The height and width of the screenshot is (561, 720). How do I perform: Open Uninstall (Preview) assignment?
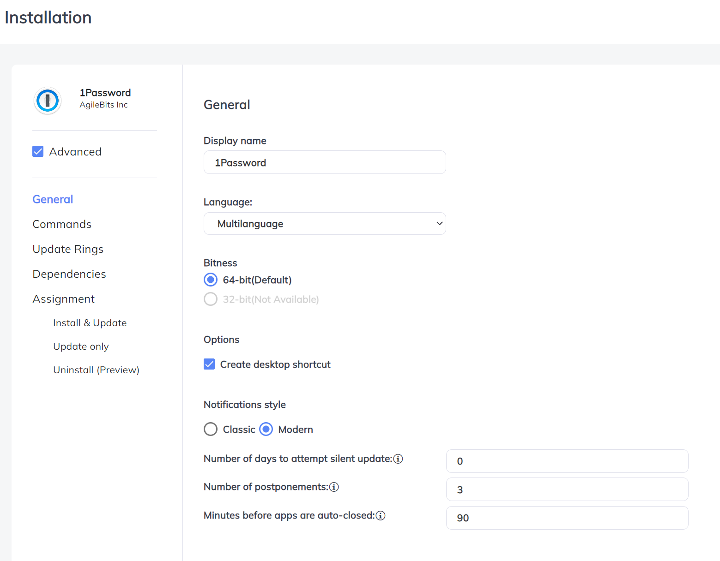(96, 370)
